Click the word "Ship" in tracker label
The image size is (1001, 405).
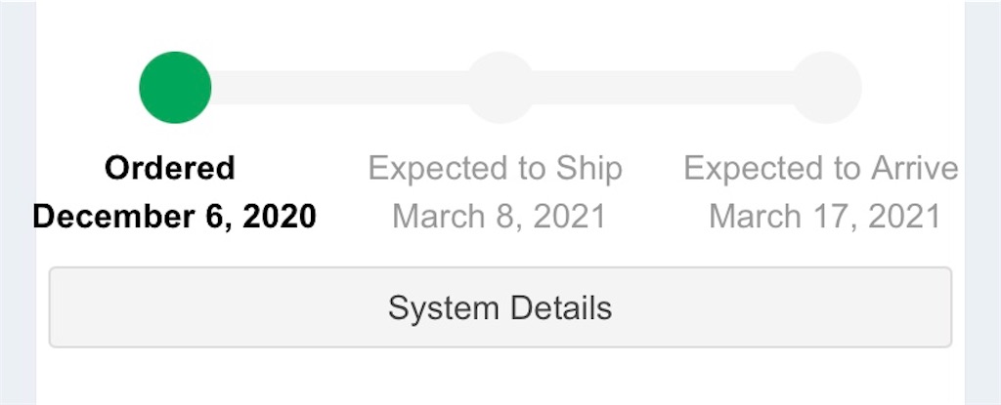coord(588,168)
